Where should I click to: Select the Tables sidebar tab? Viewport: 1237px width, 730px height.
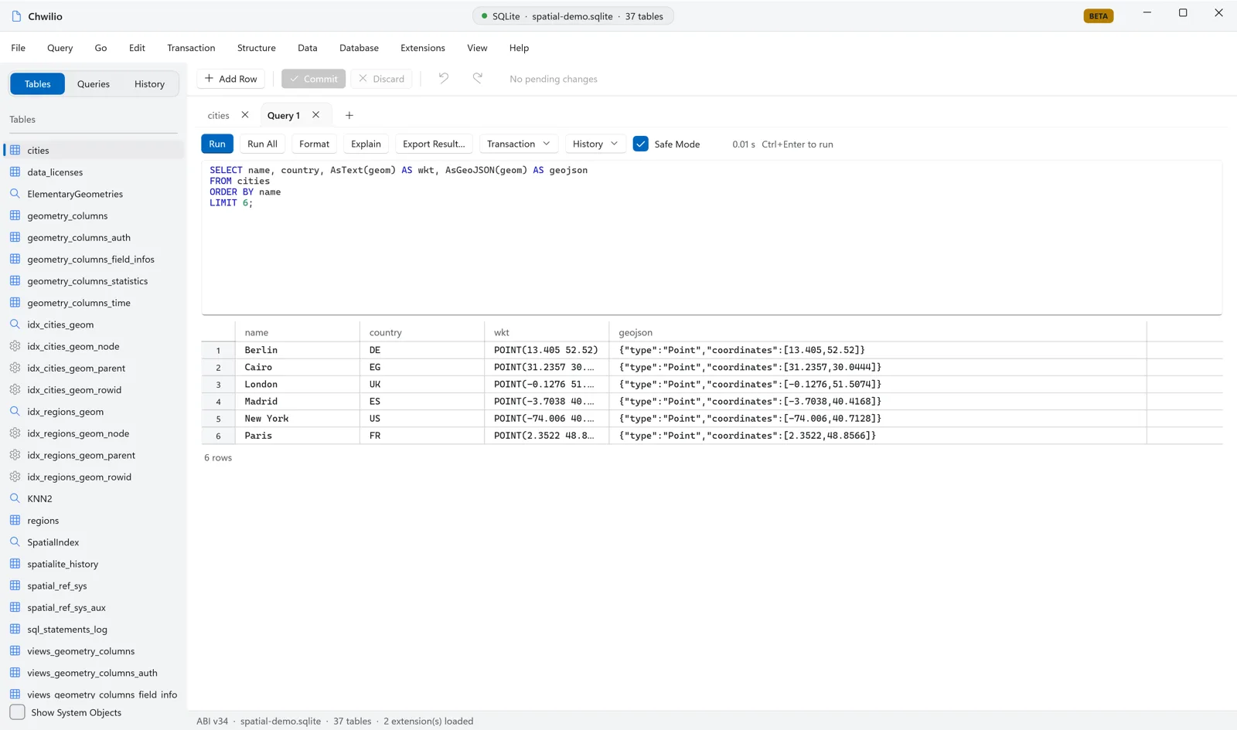[x=37, y=83]
